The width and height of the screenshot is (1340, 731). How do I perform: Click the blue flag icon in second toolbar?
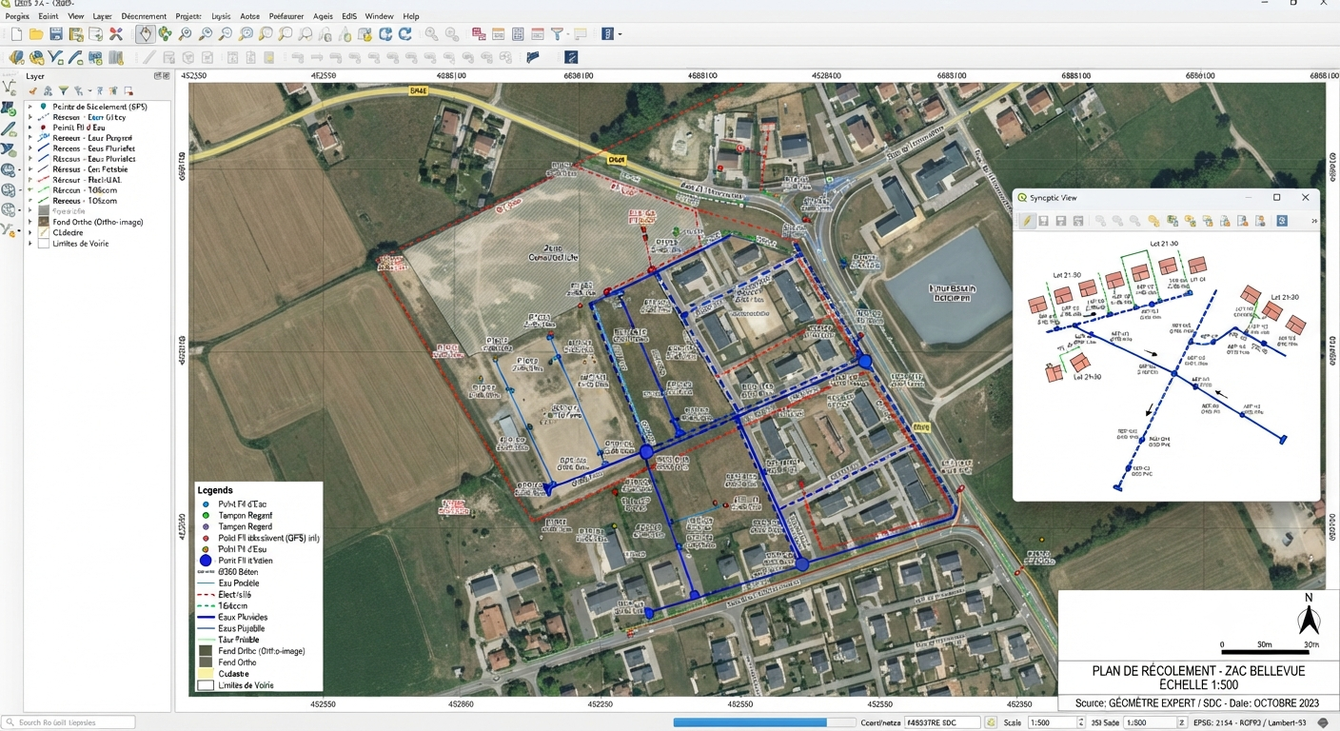[533, 57]
